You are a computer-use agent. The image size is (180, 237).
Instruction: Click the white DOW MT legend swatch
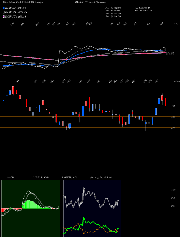pyautogui.click(x=4, y=13)
